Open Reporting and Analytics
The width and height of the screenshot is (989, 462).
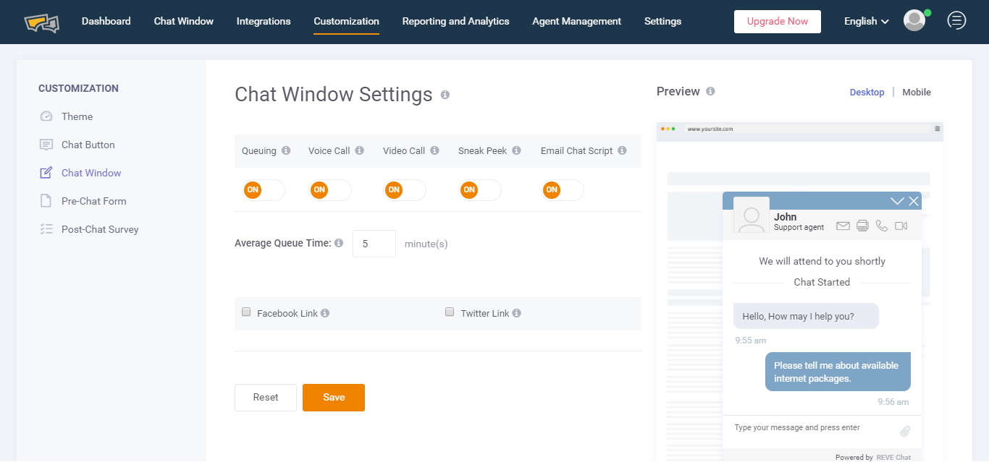[455, 21]
